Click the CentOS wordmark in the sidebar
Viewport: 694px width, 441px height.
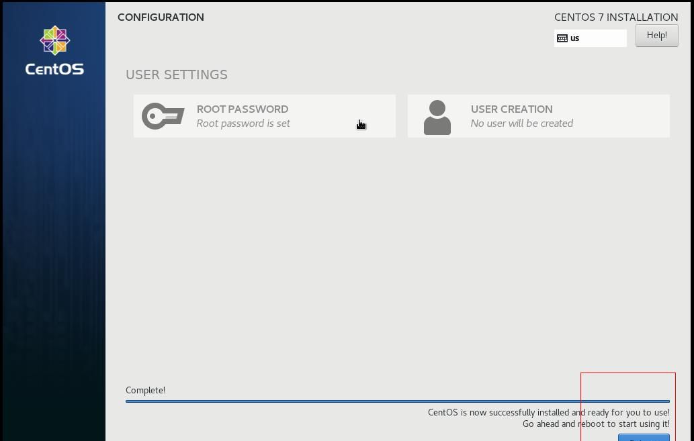[x=54, y=69]
